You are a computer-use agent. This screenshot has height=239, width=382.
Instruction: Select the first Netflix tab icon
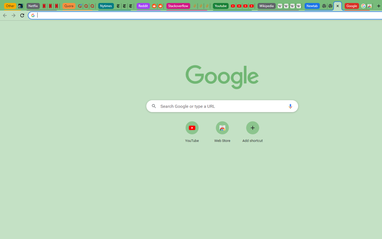pyautogui.click(x=44, y=6)
